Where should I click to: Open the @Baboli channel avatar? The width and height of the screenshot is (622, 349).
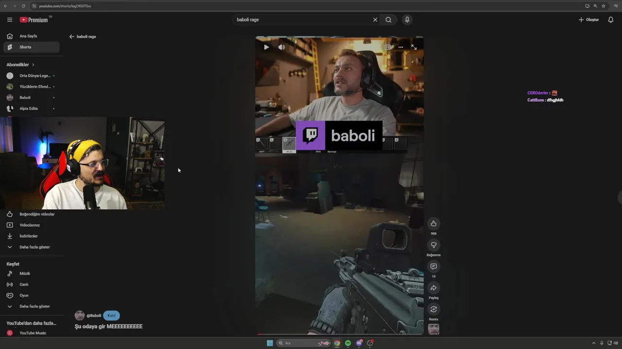(80, 316)
